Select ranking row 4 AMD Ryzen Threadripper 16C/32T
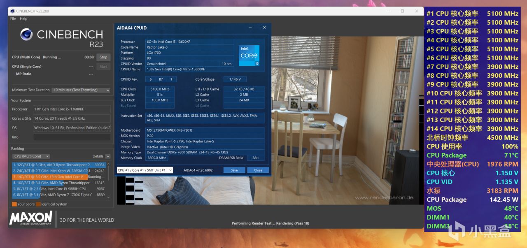Screen dimensions: 527x248 click(x=59, y=183)
